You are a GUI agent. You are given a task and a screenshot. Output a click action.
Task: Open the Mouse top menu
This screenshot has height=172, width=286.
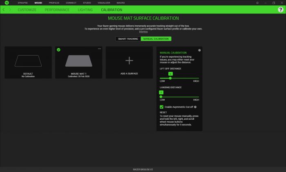(38, 3)
